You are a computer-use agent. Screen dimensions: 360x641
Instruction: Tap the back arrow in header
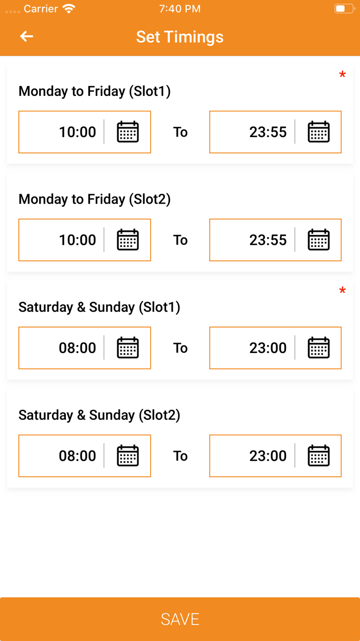point(27,36)
